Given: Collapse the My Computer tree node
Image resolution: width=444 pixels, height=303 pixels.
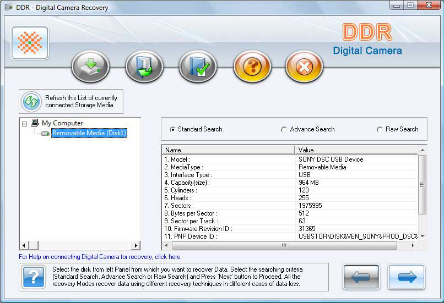Looking at the screenshot, I should (25, 124).
